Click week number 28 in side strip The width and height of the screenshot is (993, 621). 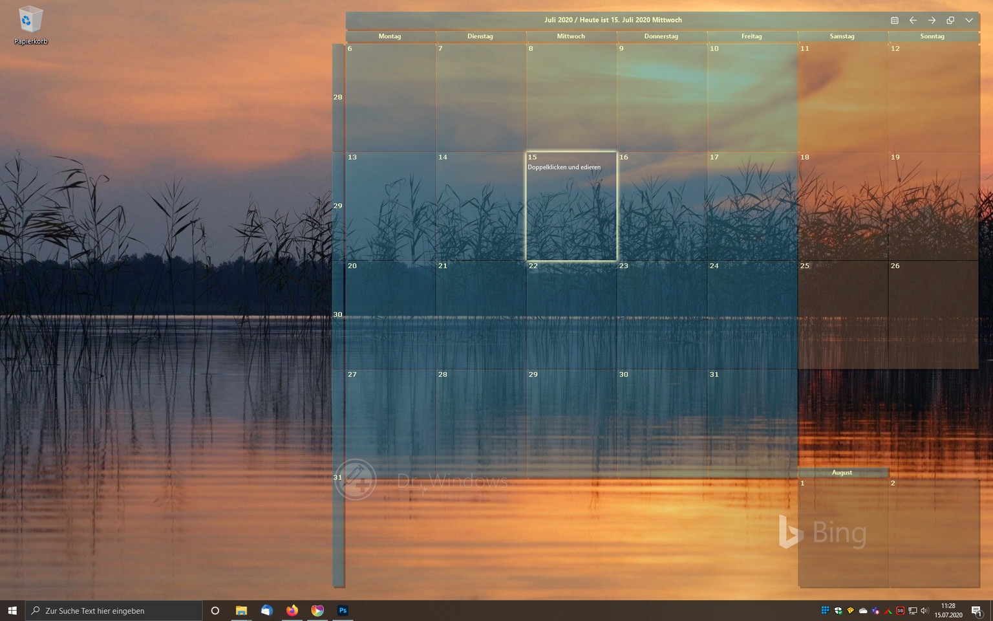(x=338, y=98)
